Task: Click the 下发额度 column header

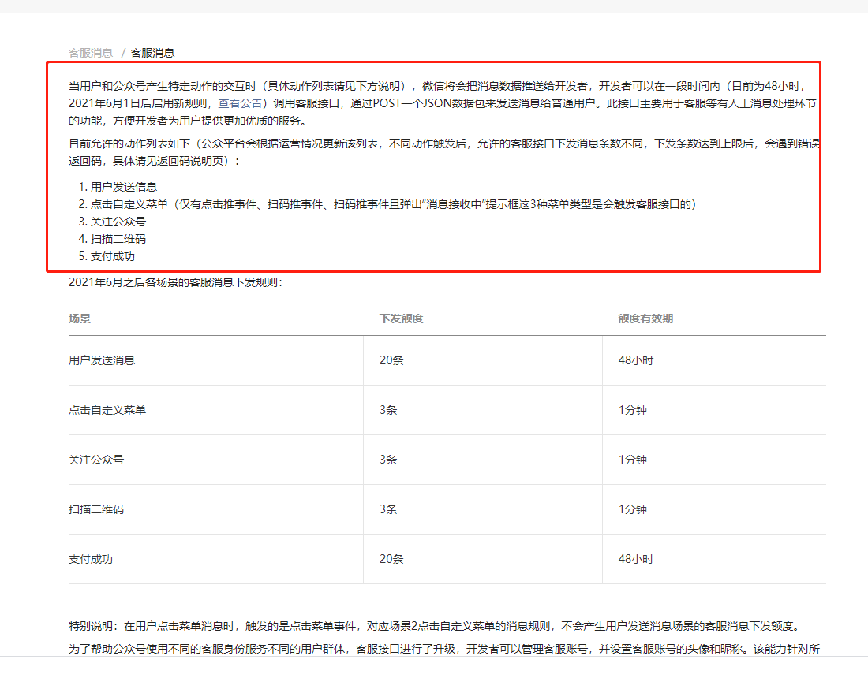Action: [x=402, y=319]
